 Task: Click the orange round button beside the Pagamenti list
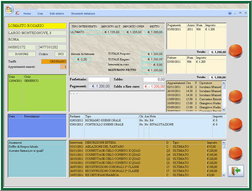[x=235, y=51]
